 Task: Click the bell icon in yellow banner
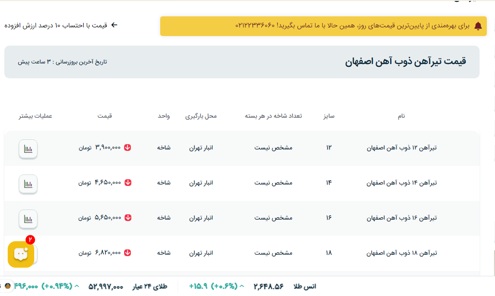[x=478, y=26]
